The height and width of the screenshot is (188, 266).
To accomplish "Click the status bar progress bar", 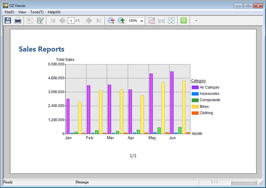I will click(x=244, y=182).
